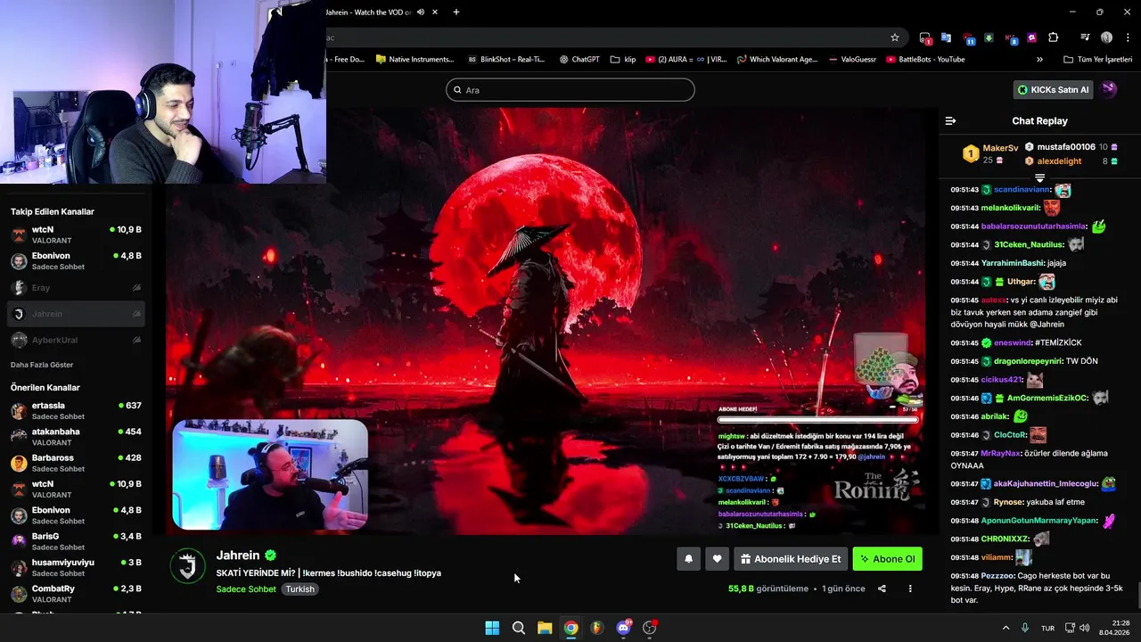Image resolution: width=1141 pixels, height=642 pixels.
Task: Open Barbaross recommended channel
Action: 76,463
